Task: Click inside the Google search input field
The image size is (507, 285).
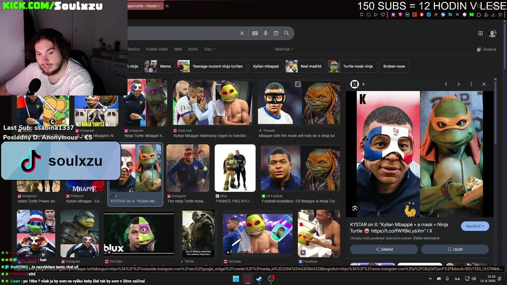Action: (x=182, y=33)
